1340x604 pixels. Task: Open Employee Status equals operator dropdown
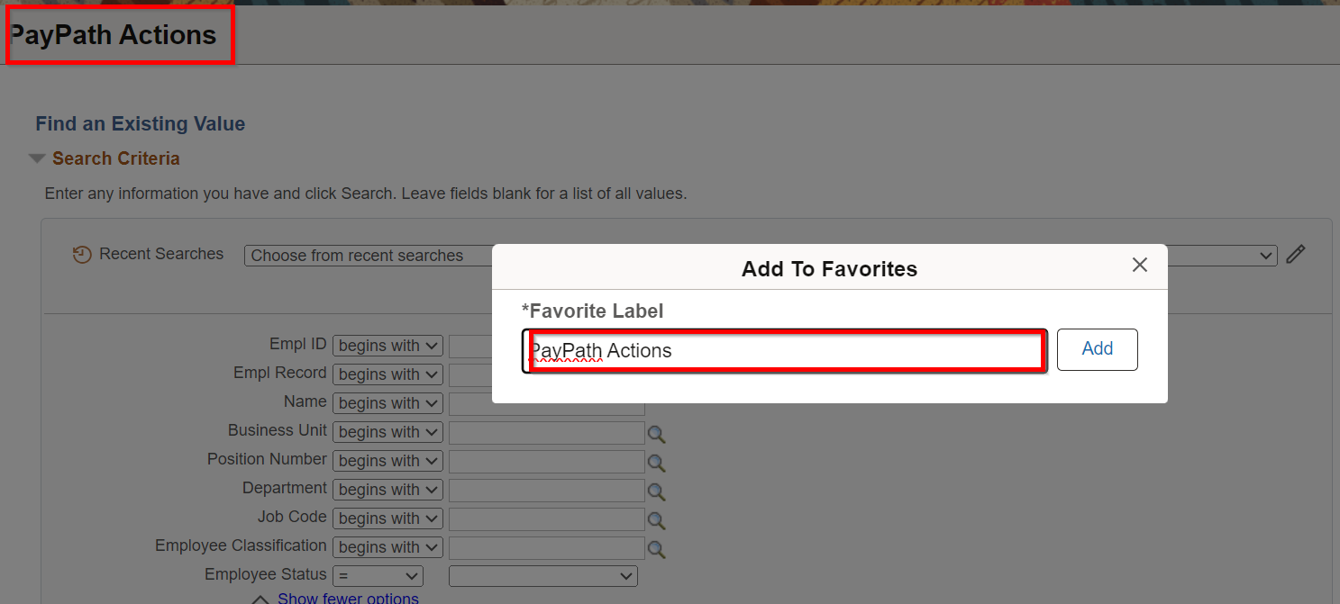point(378,576)
